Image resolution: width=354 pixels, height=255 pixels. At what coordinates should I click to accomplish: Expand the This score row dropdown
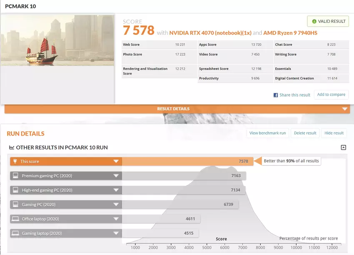pos(116,161)
